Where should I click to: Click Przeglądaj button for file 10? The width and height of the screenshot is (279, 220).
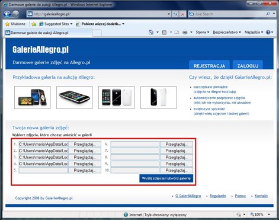pyautogui.click(x=177, y=170)
